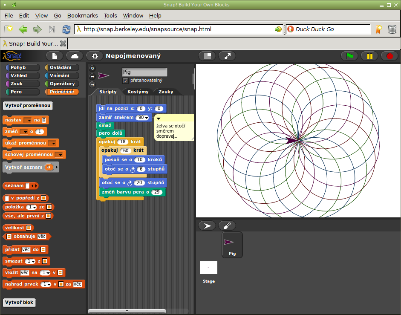Toggle full-screen presentation mode icon
The height and width of the screenshot is (315, 401).
point(227,56)
